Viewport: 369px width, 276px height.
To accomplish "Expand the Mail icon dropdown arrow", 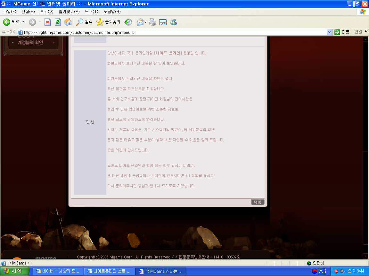I will [x=146, y=22].
